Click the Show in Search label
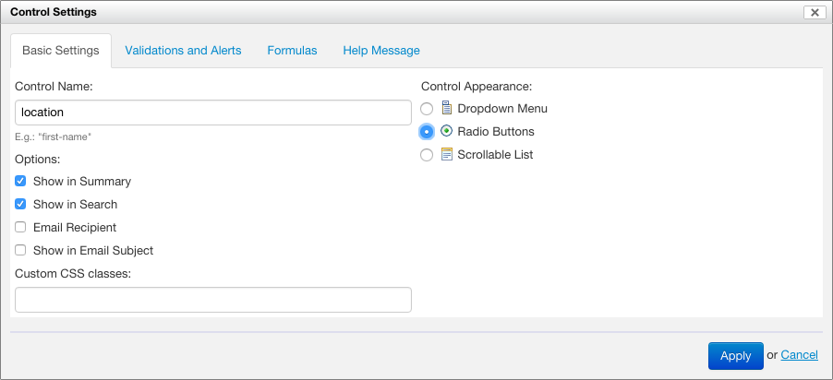 pos(75,205)
